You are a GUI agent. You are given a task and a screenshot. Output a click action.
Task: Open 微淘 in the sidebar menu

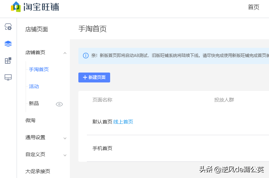[x=30, y=120]
